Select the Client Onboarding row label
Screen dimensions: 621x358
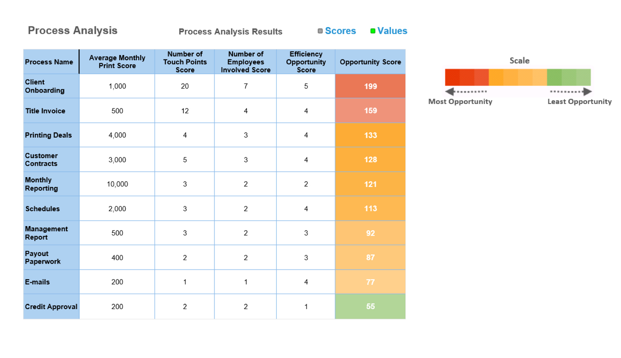[x=45, y=86]
